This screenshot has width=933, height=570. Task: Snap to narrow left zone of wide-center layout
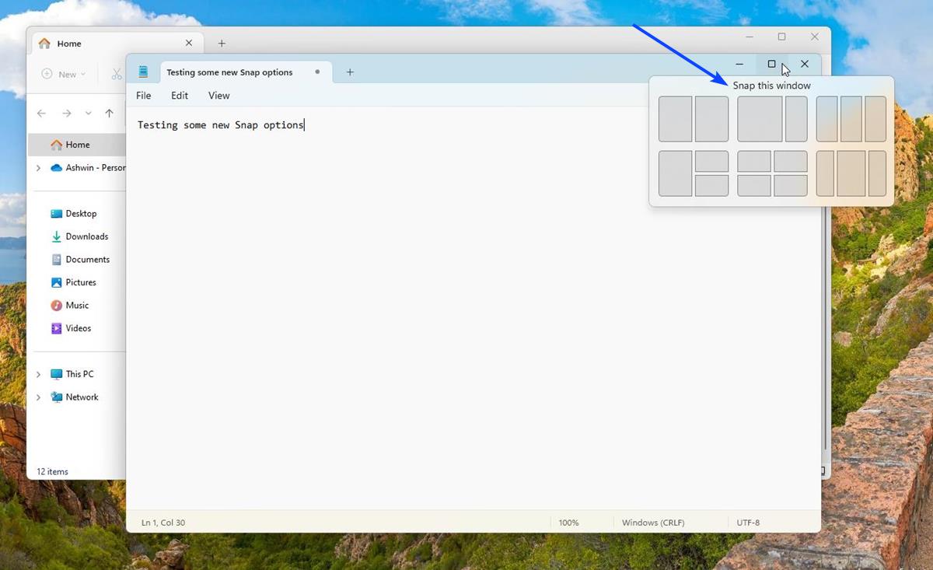coord(826,173)
